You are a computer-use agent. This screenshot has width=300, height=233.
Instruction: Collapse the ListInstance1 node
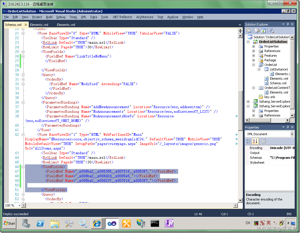point(259,69)
